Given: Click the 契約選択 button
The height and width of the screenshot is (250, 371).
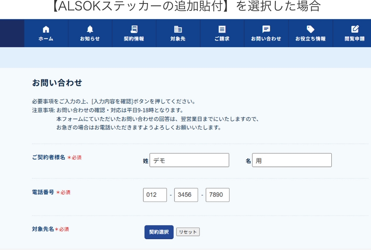Looking at the screenshot, I should point(159,232).
